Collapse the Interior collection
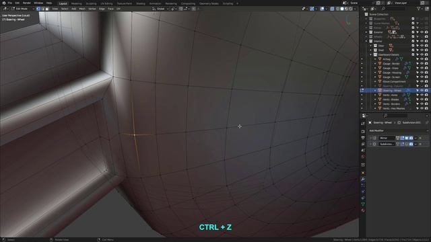Image resolution: width=431 pixels, height=242 pixels. tap(366, 41)
